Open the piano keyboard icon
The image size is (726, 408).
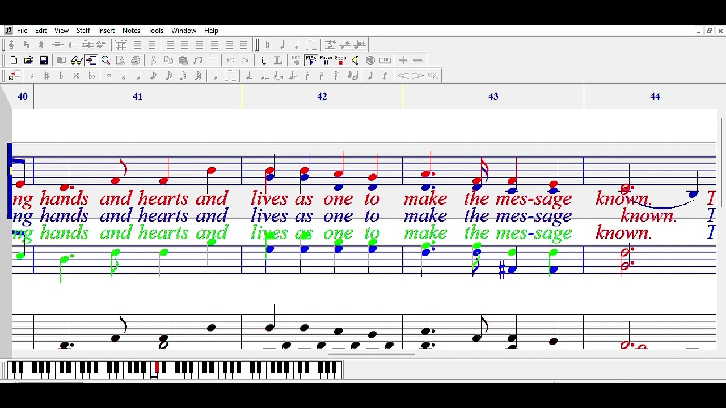385,60
